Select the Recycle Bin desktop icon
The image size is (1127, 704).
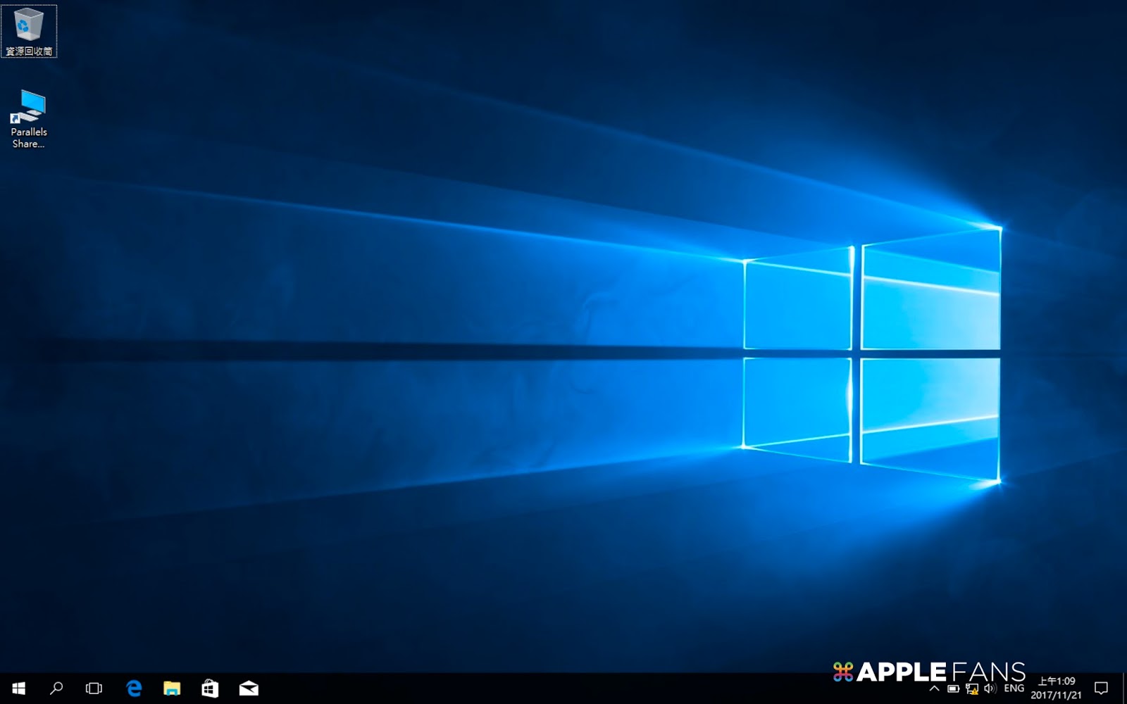pyautogui.click(x=29, y=32)
